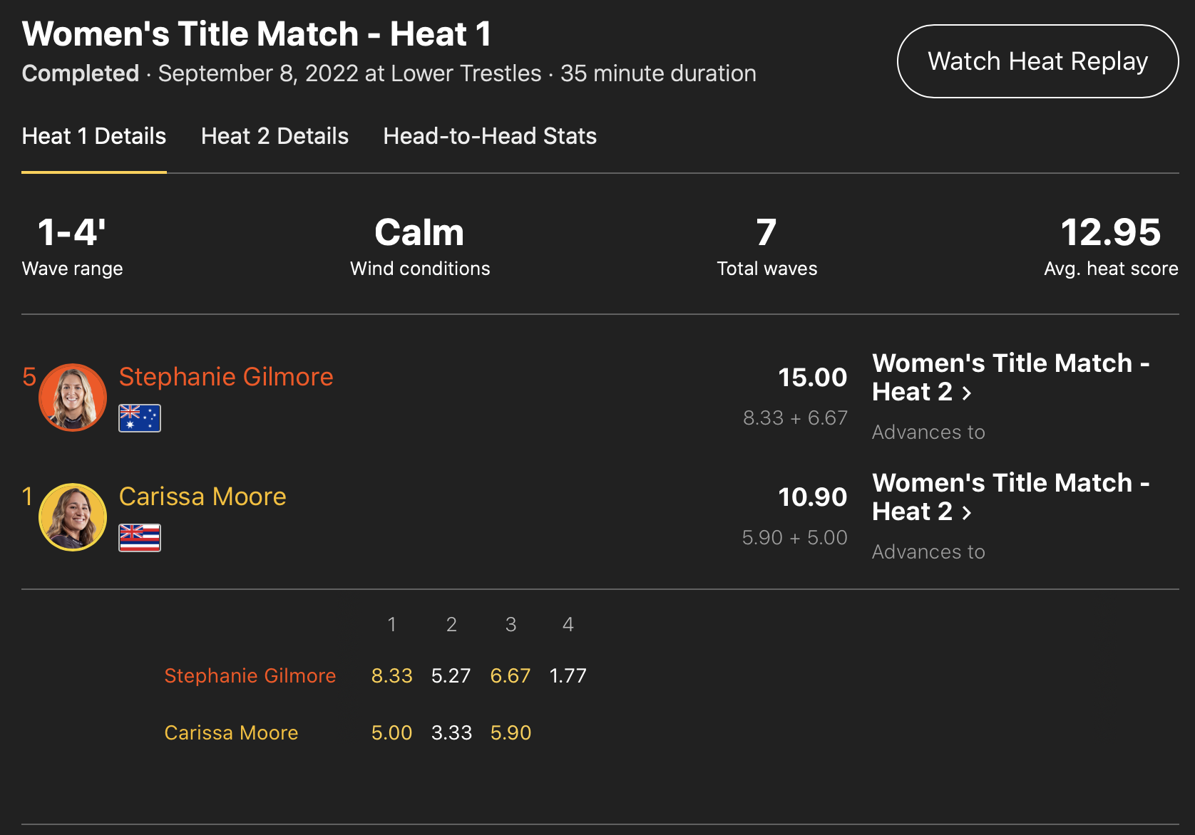Viewport: 1195px width, 835px height.
Task: Switch to Heat 2 Details tab
Action: coord(275,136)
